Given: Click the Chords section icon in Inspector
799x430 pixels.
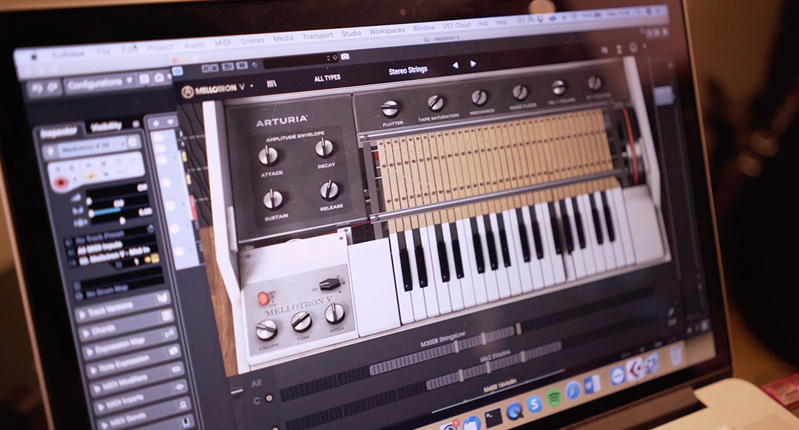Looking at the screenshot, I should point(167,316).
